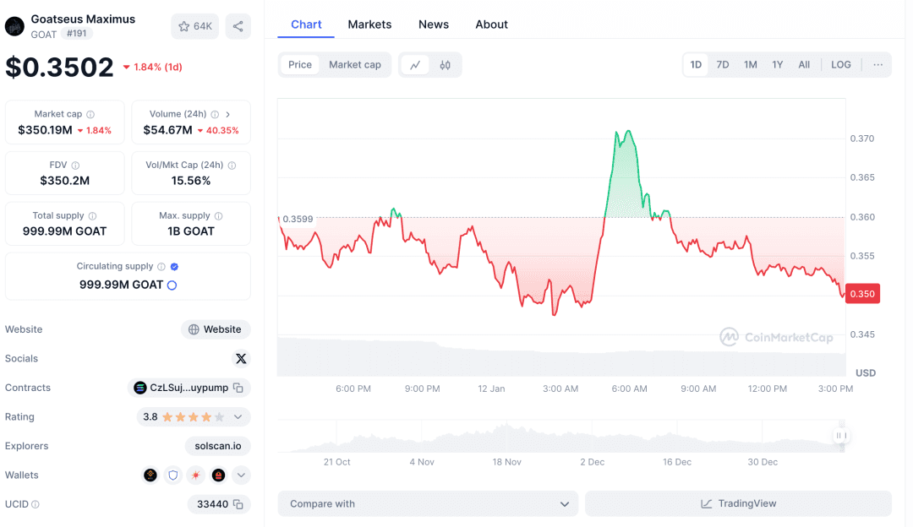Switch to the About tab
Screen dimensions: 913x527
click(491, 24)
